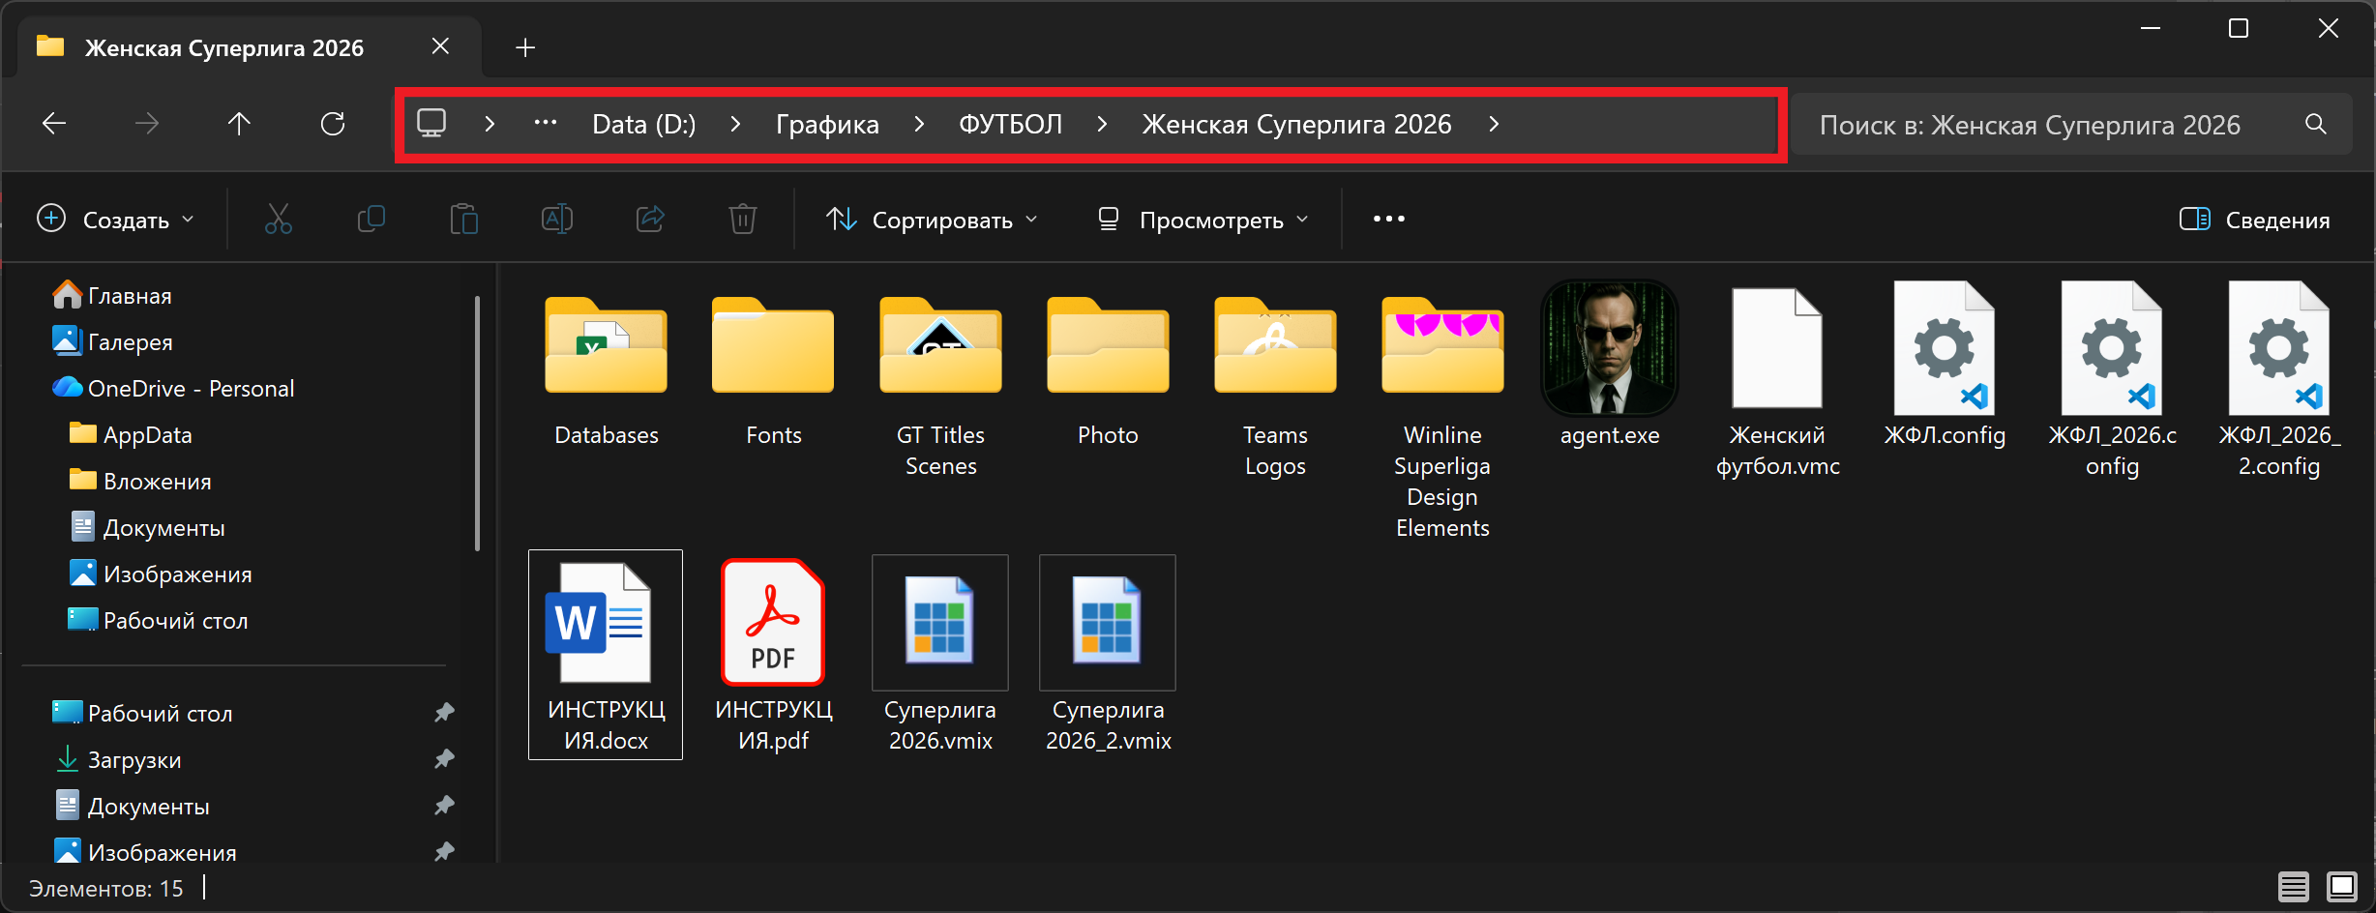The image size is (2376, 913).
Task: Select the Photo folder
Action: pyautogui.click(x=1108, y=371)
